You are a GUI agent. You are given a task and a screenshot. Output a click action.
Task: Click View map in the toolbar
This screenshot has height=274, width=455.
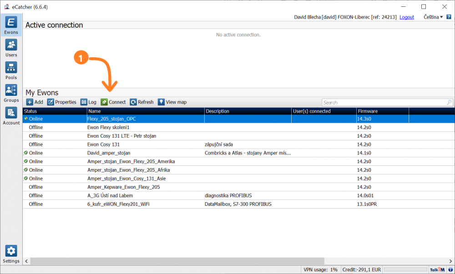pyautogui.click(x=172, y=102)
